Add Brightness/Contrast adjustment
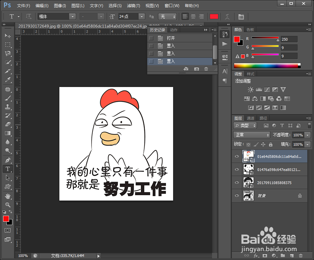 (x=251, y=89)
